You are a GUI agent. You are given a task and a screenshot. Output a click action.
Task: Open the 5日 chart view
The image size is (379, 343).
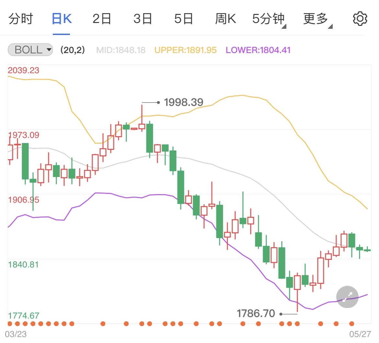[184, 19]
